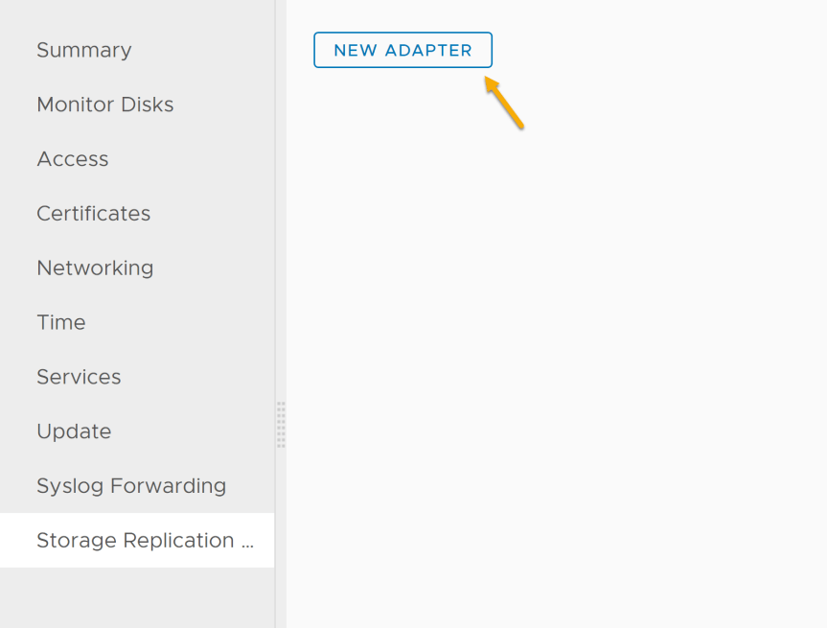The width and height of the screenshot is (827, 628).
Task: Open the Time configuration page
Action: tap(61, 322)
